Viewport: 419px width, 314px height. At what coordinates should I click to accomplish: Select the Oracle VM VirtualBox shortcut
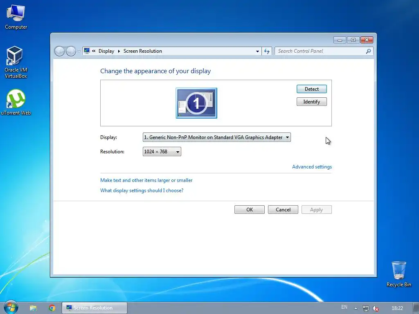point(16,62)
